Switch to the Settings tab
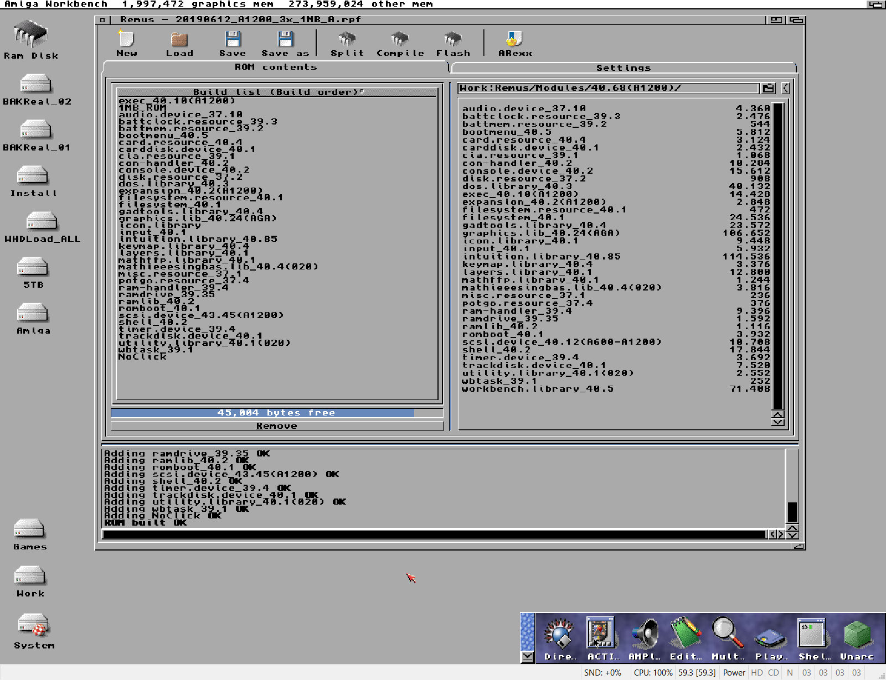Image resolution: width=886 pixels, height=680 pixels. tap(624, 68)
